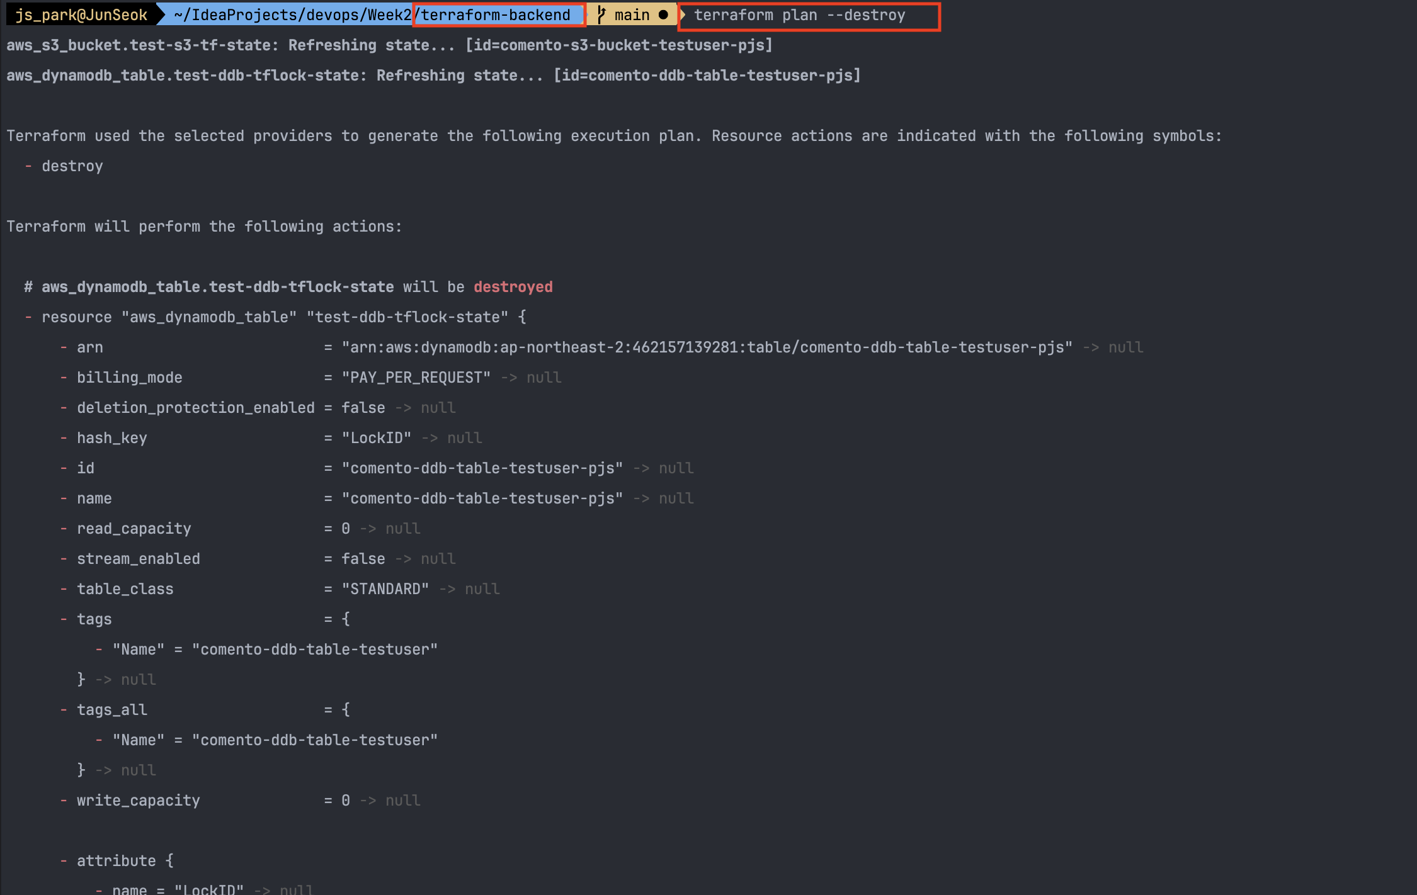Click the red minus beside tags_all
Viewport: 1417px width, 895px height.
click(64, 709)
